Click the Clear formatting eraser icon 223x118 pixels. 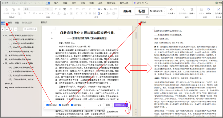(x=71, y=9)
